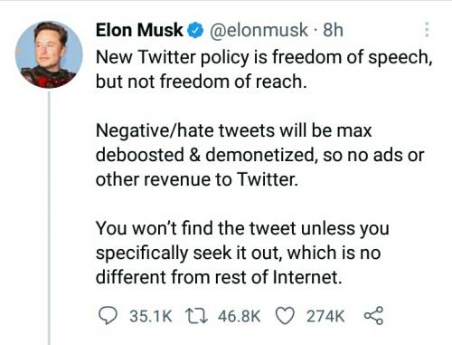Click the 'You won't find the tweet' line
452x345 pixels.
(242, 228)
